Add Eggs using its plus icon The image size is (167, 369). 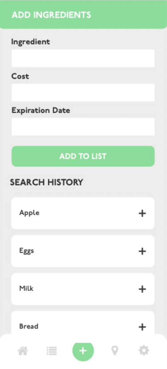click(x=142, y=251)
